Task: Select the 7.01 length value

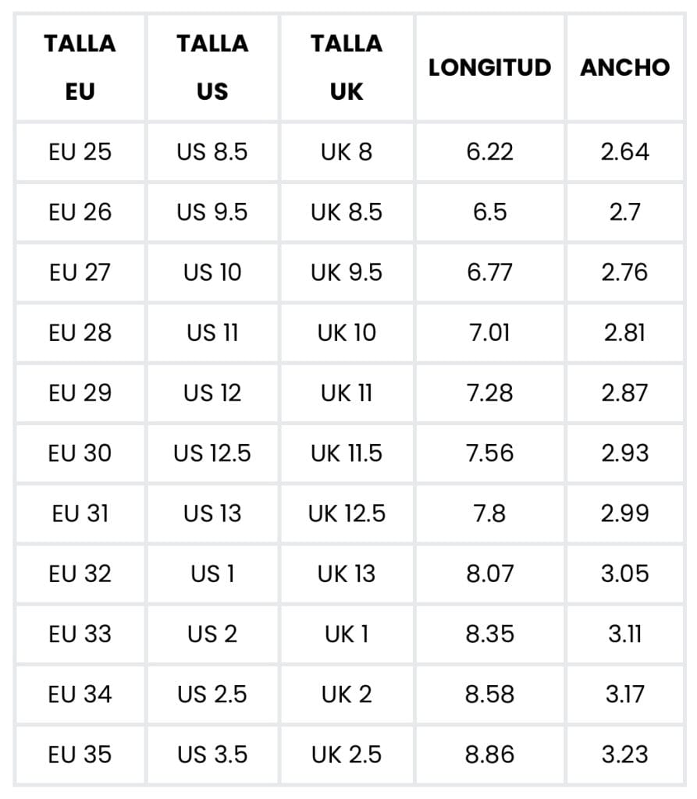Action: 489,332
